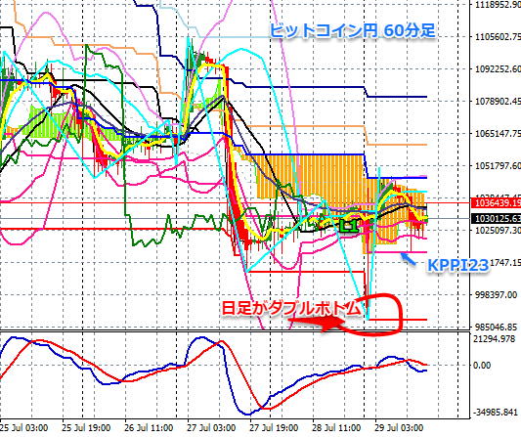Click the 日足がダブルボトム annotation text

tap(291, 308)
